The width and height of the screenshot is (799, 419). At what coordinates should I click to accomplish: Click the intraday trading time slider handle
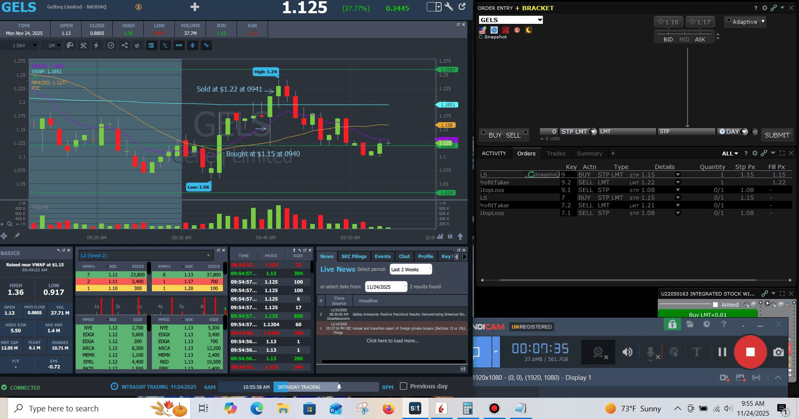(339, 387)
